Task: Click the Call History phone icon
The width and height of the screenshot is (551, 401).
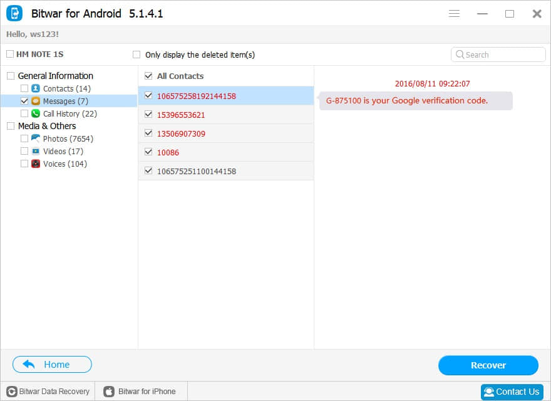Action: [x=36, y=113]
